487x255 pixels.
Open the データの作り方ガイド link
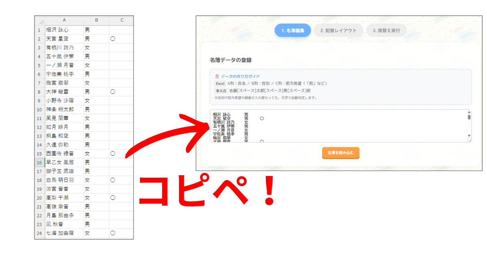(x=240, y=76)
